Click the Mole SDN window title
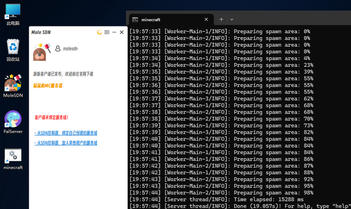This screenshot has height=209, width=351. pyautogui.click(x=41, y=32)
